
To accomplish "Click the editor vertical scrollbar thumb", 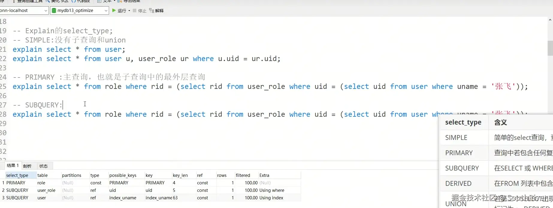I will click(550, 48).
